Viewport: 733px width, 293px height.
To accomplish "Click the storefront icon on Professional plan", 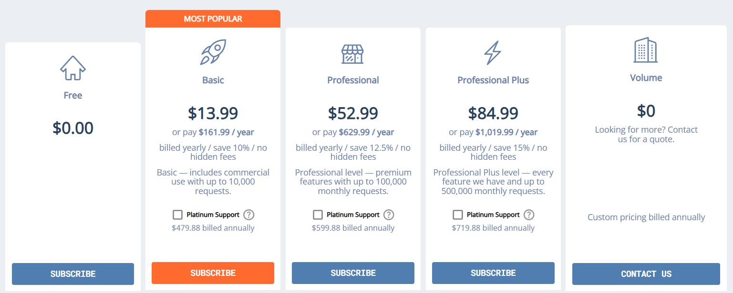I will click(x=352, y=54).
